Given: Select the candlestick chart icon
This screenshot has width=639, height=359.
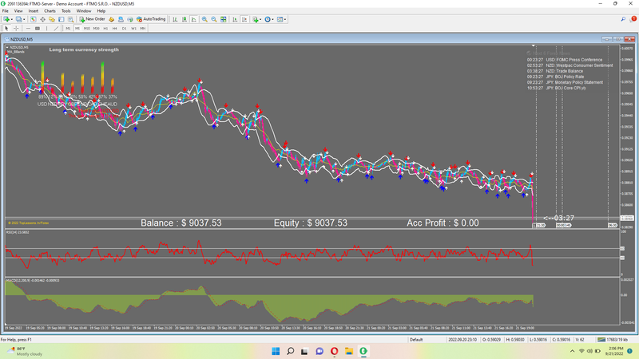Looking at the screenshot, I should point(185,18).
